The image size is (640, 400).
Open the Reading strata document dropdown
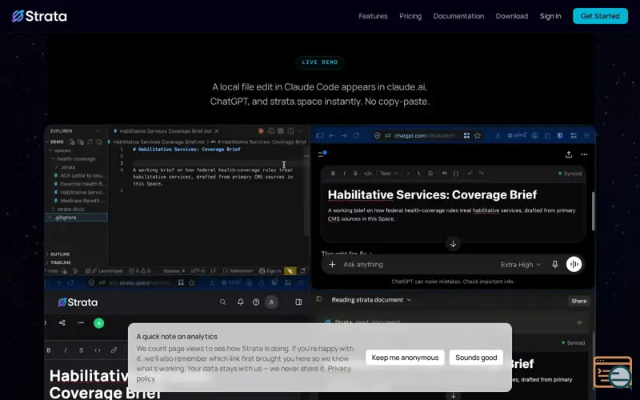pyautogui.click(x=371, y=300)
